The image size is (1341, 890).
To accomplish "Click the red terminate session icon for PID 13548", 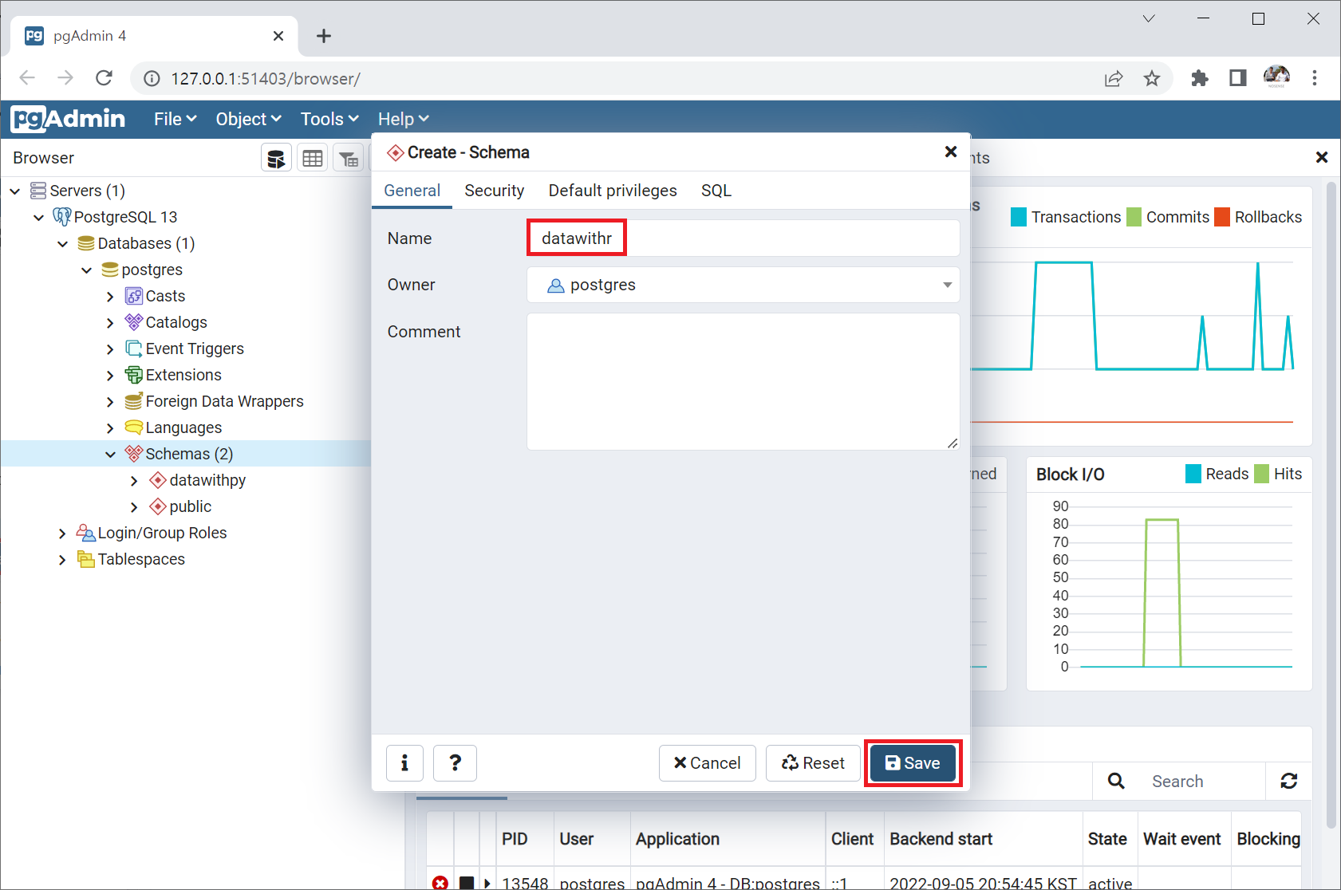I will click(440, 882).
